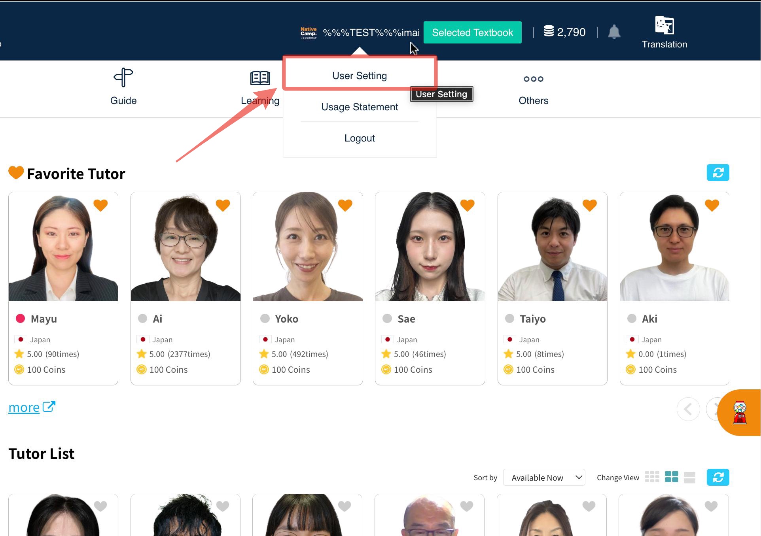
Task: Favorite the third Tutor List tutor
Action: point(345,506)
